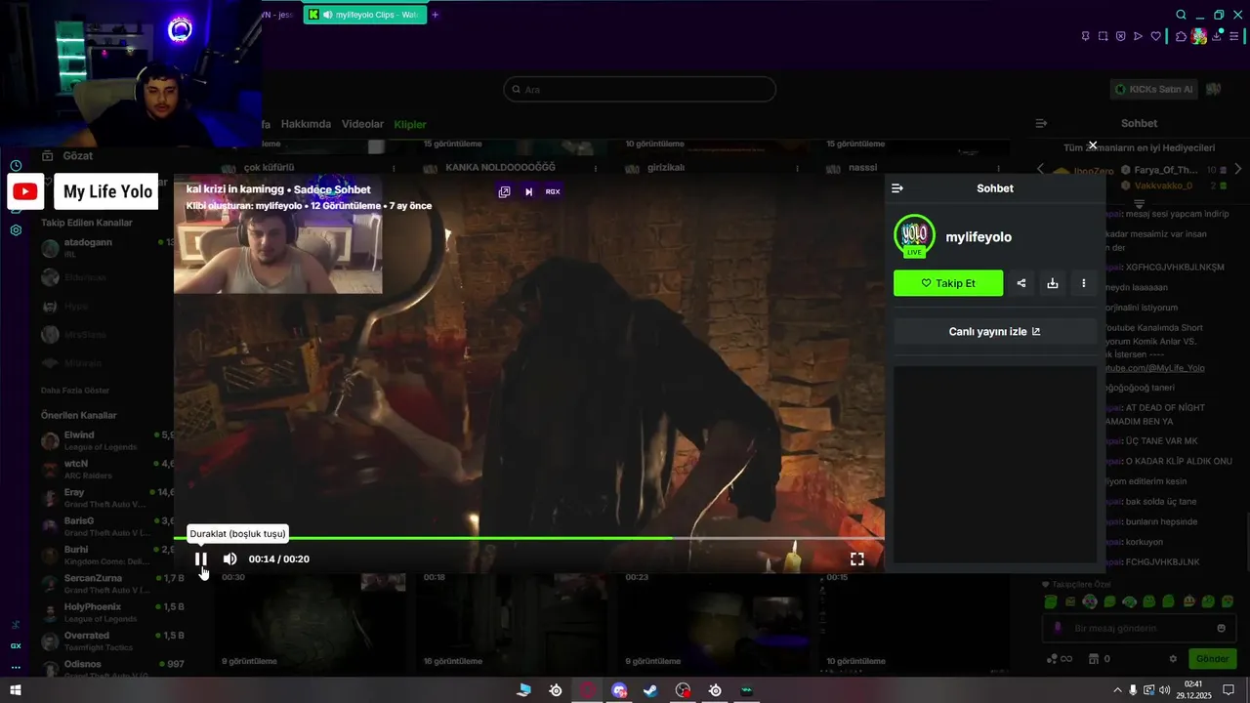Open GX Corner icon in Opera sidebar
The image size is (1250, 703).
pyautogui.click(x=16, y=645)
